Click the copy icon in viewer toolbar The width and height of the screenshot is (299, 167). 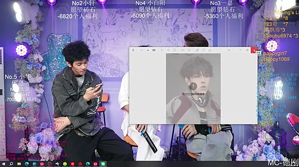point(197,50)
